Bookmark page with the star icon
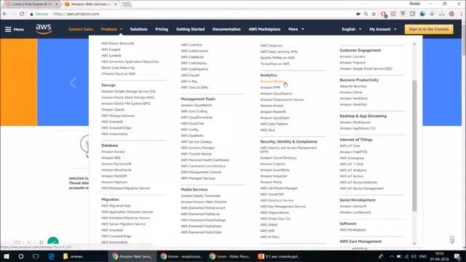 (x=374, y=14)
